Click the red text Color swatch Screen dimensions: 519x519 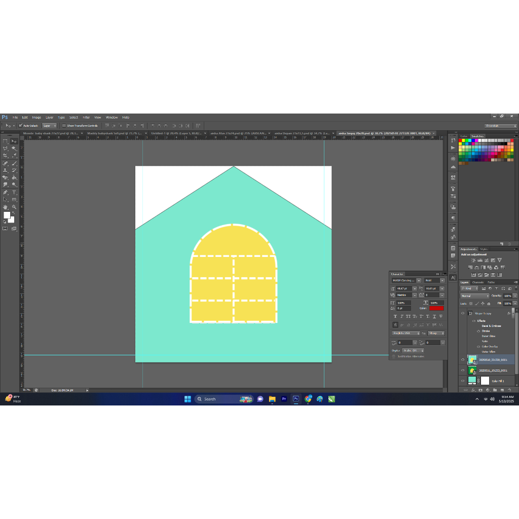pyautogui.click(x=436, y=308)
